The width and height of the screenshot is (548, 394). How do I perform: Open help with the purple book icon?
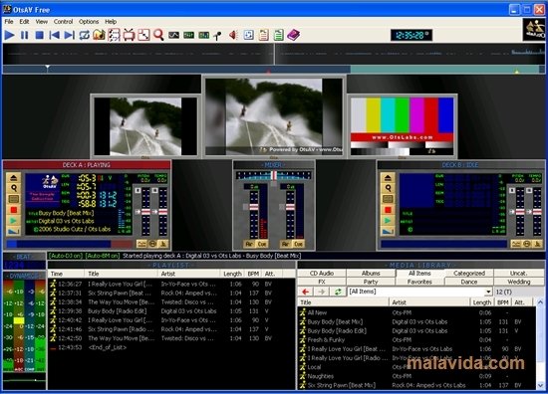click(294, 35)
